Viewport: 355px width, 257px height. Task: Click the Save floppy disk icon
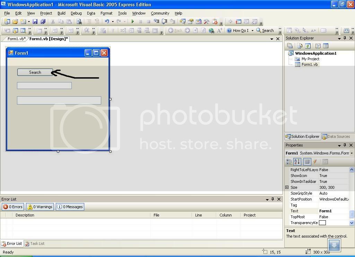point(35,21)
